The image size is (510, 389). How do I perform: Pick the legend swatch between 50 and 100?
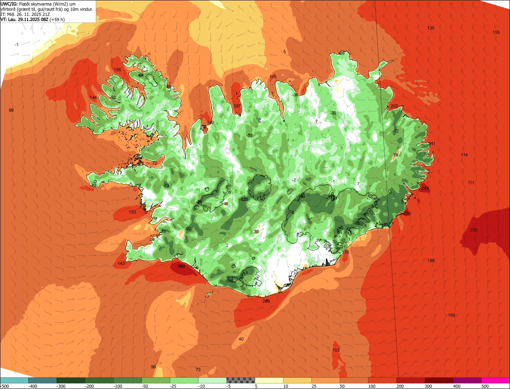point(353,381)
